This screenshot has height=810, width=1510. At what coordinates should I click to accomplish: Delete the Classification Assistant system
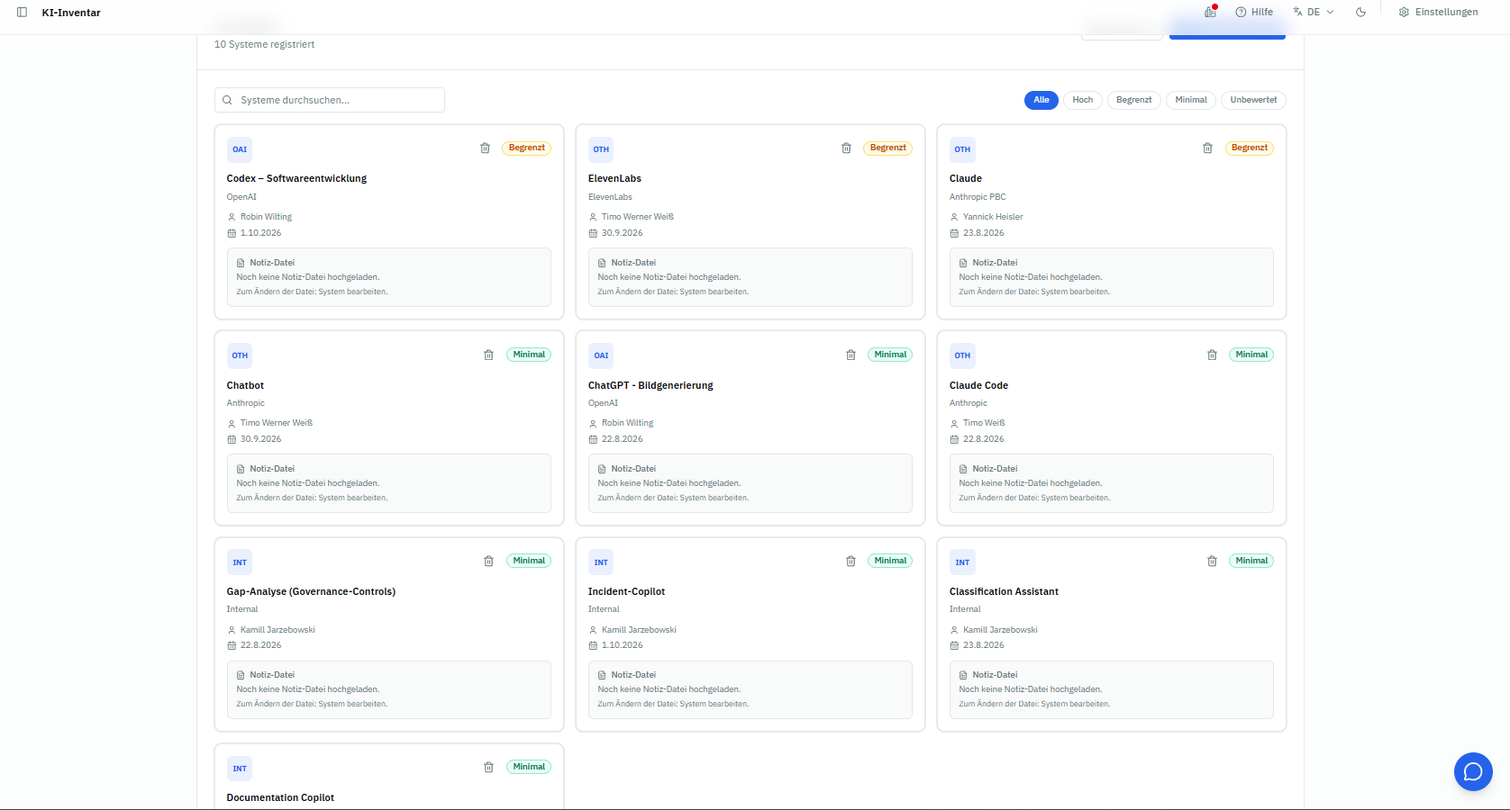coord(1212,561)
